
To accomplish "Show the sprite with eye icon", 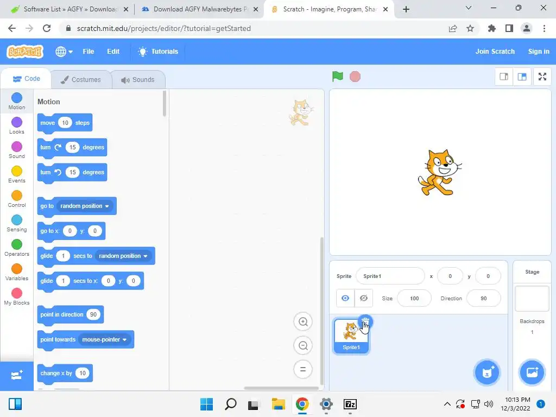I will (x=345, y=298).
